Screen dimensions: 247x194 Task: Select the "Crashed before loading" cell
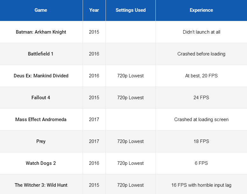click(201, 54)
